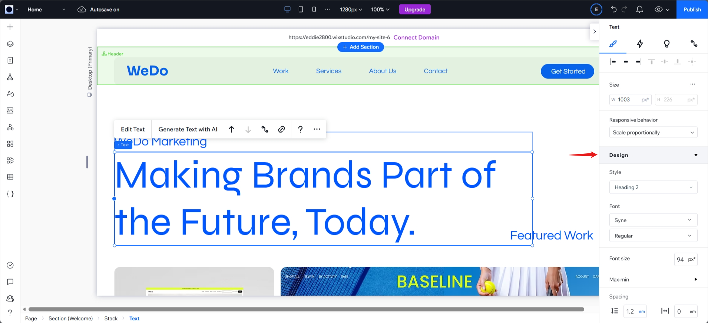The image size is (708, 323).
Task: Switch to desktop breakpoint icon
Action: pos(287,9)
